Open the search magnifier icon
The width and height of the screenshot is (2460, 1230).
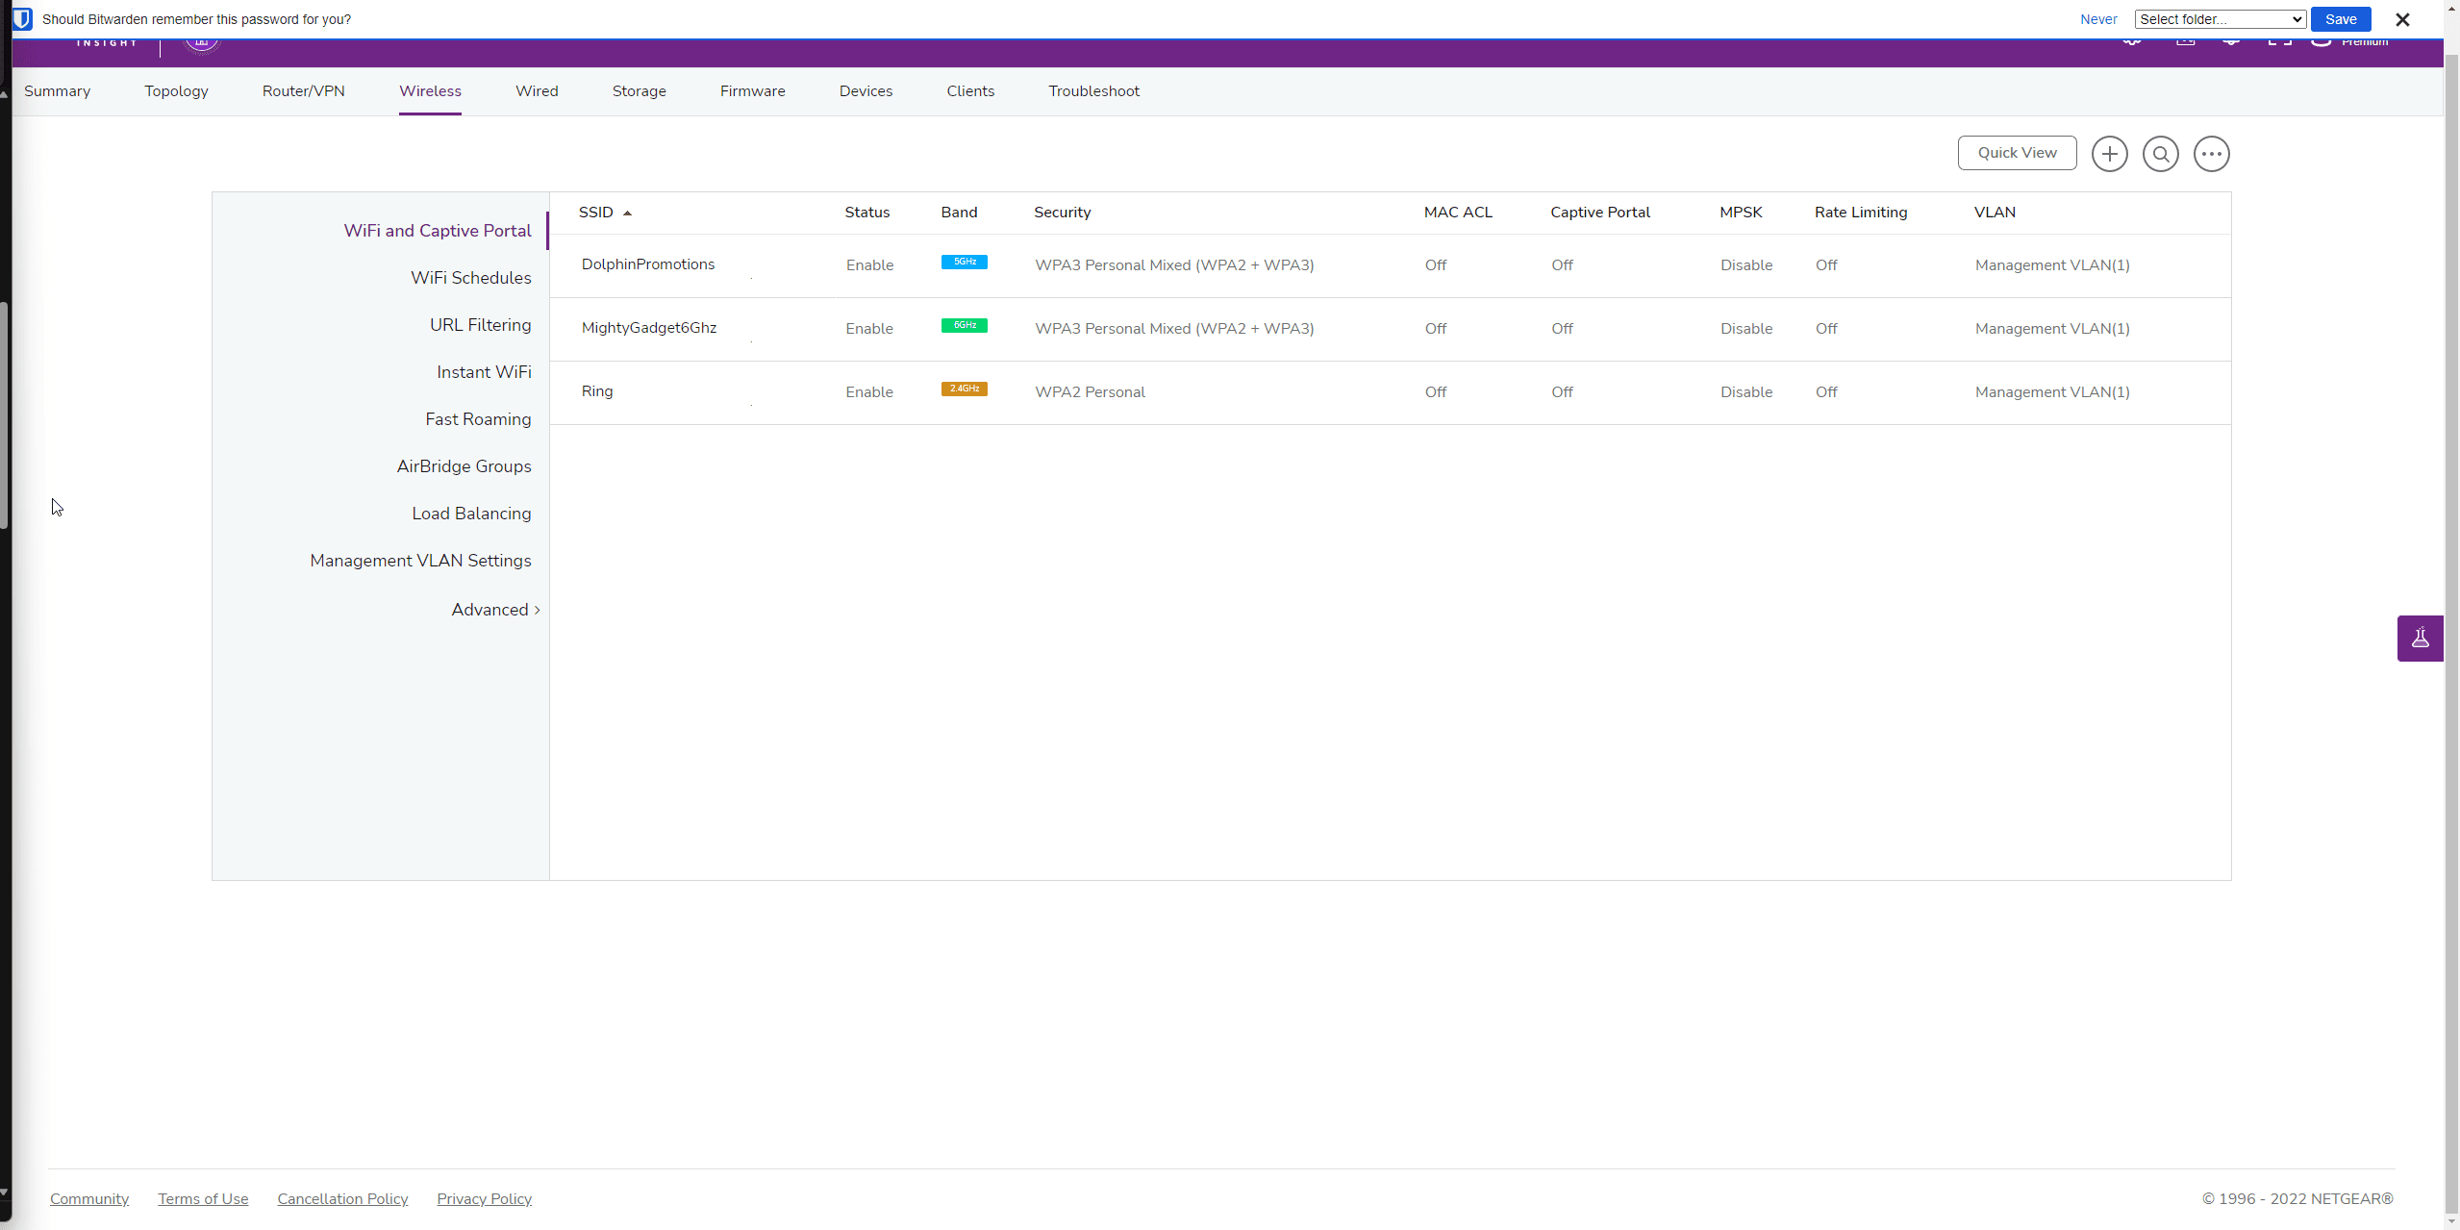pyautogui.click(x=2160, y=154)
